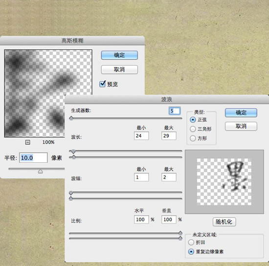
Task: Click the 波幅 最大 input field
Action: click(169, 177)
